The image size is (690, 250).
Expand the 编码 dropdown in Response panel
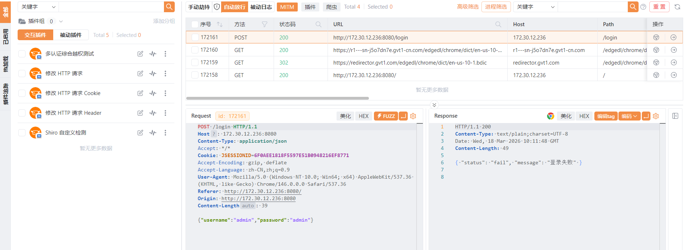pyautogui.click(x=629, y=116)
